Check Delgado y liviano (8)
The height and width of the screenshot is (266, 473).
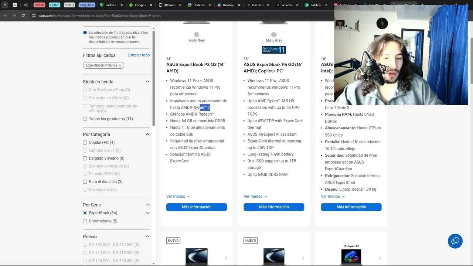pos(85,158)
